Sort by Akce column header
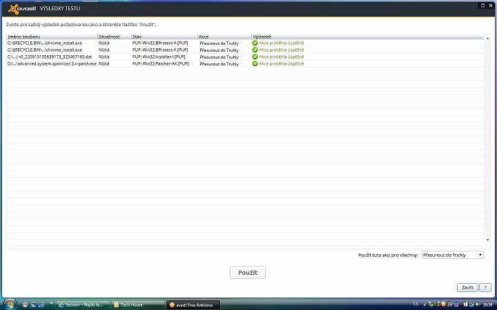Viewport: 497px width, 310px height. coord(225,37)
